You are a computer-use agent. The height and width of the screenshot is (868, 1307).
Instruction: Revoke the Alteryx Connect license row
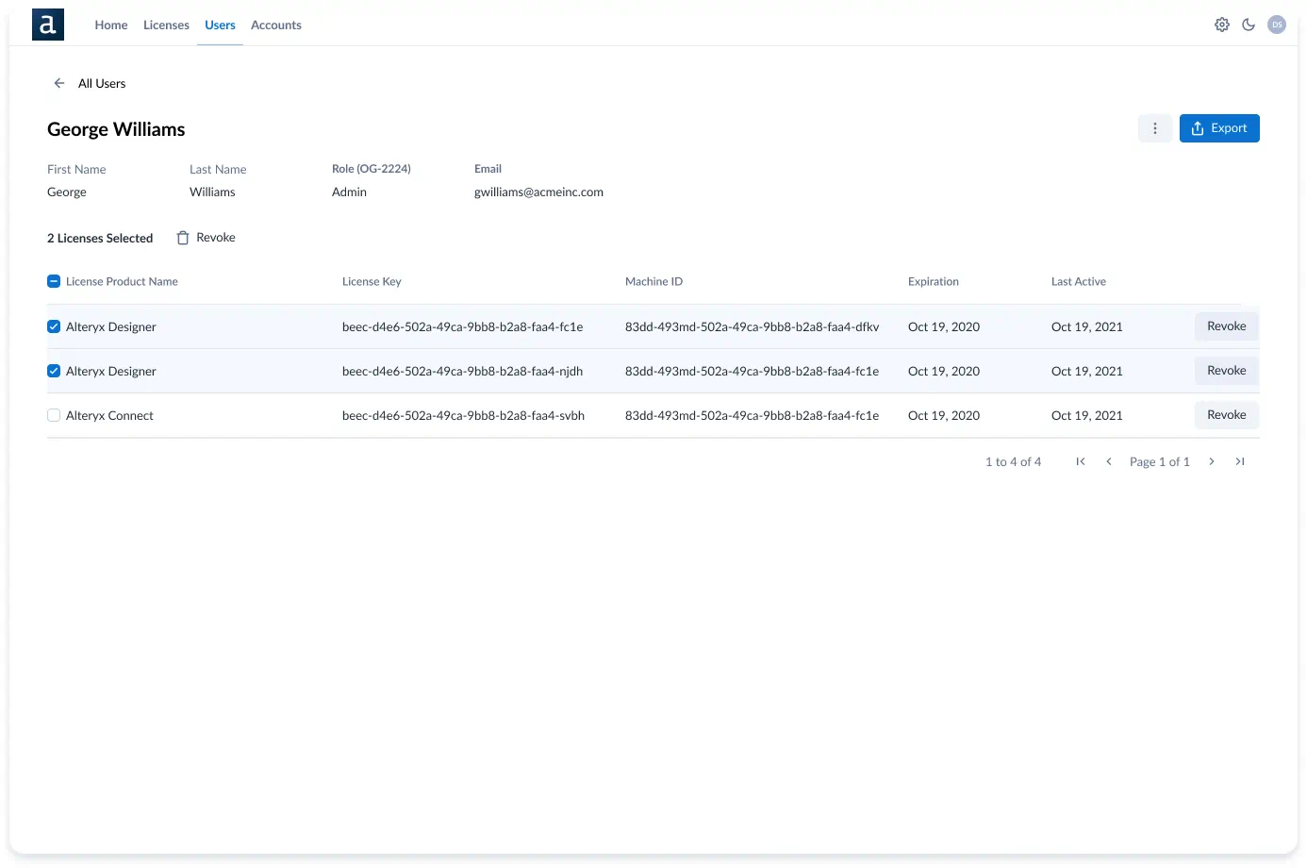pos(1227,415)
